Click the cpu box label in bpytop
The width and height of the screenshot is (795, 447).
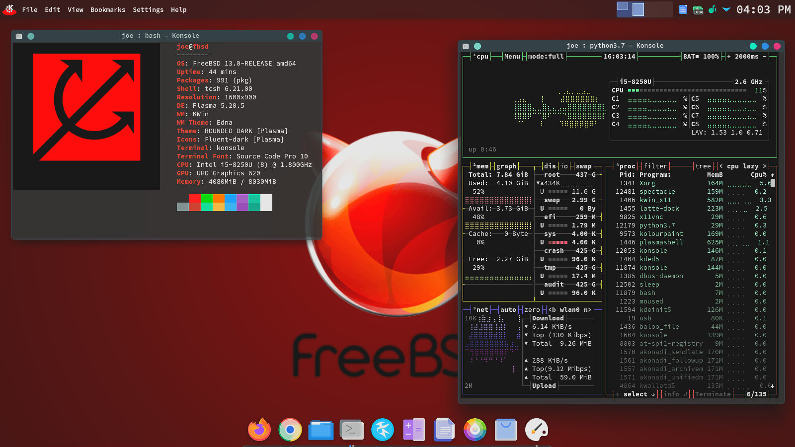pos(480,57)
